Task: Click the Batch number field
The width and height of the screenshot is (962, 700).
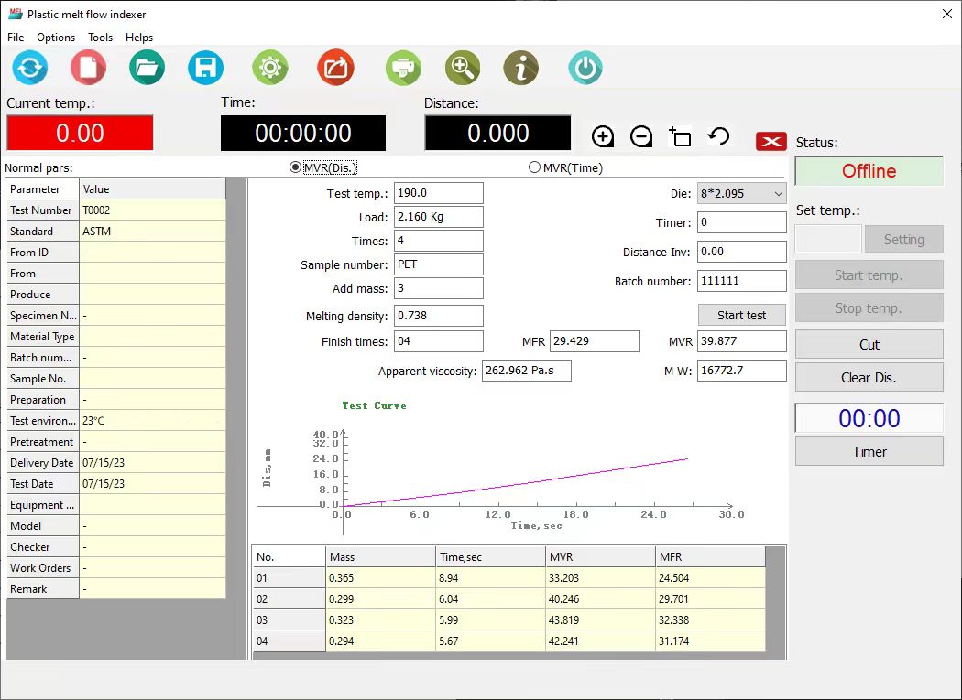Action: [741, 281]
